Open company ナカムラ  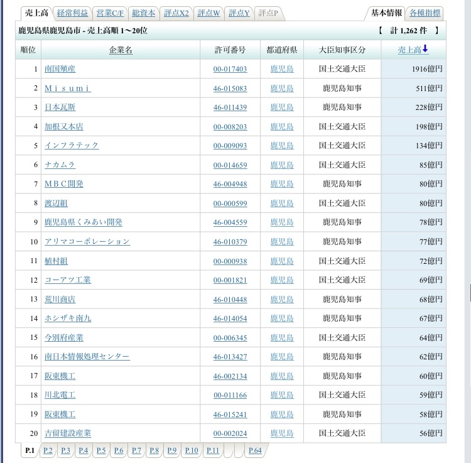pos(60,165)
